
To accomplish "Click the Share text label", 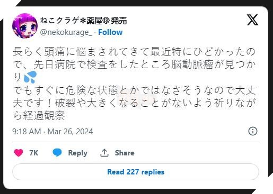I will [x=125, y=153].
